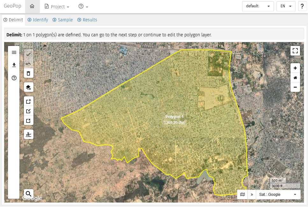Click the add layer icon
This screenshot has height=207, width=308.
pos(29,87)
